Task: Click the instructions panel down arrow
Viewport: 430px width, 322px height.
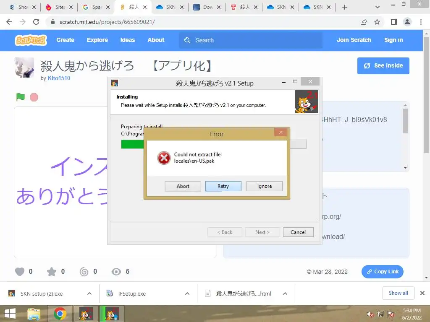Action: point(405,168)
